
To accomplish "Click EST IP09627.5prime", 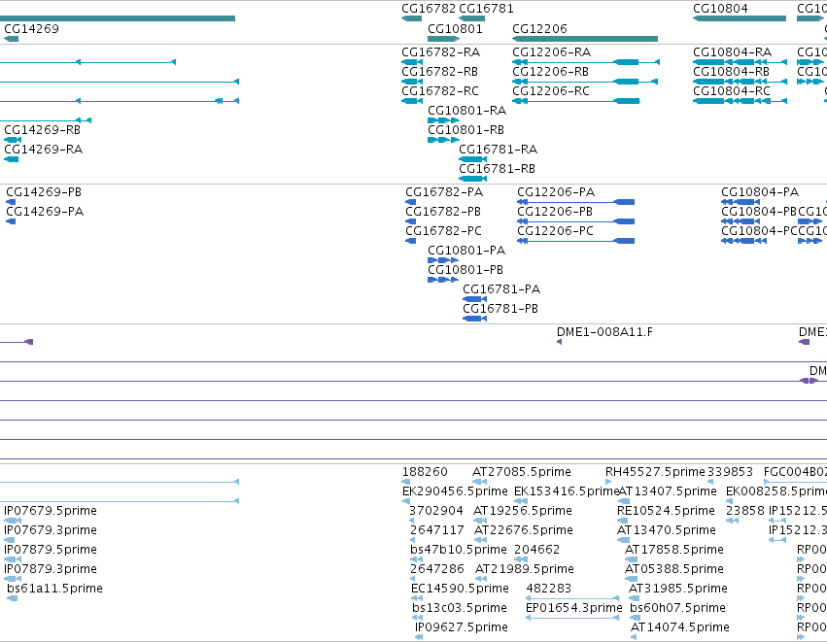I will click(462, 627).
